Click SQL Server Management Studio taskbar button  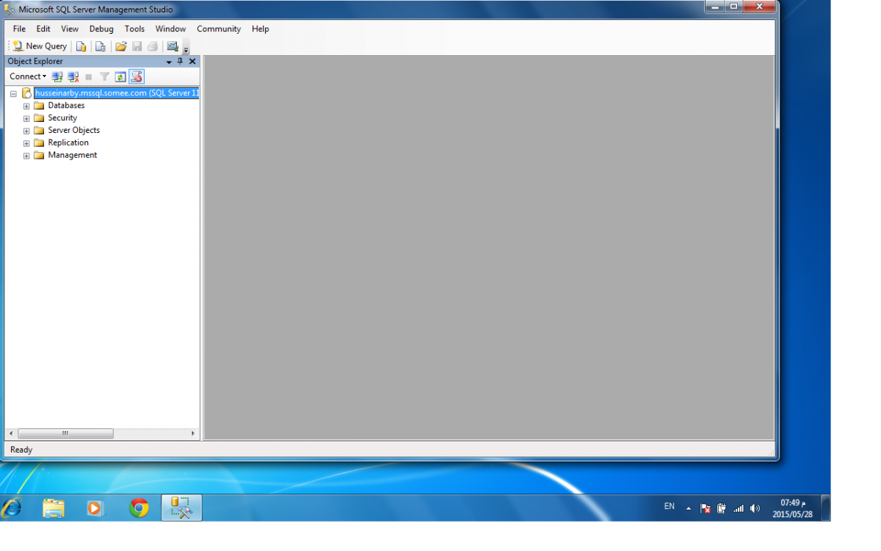[x=181, y=508]
